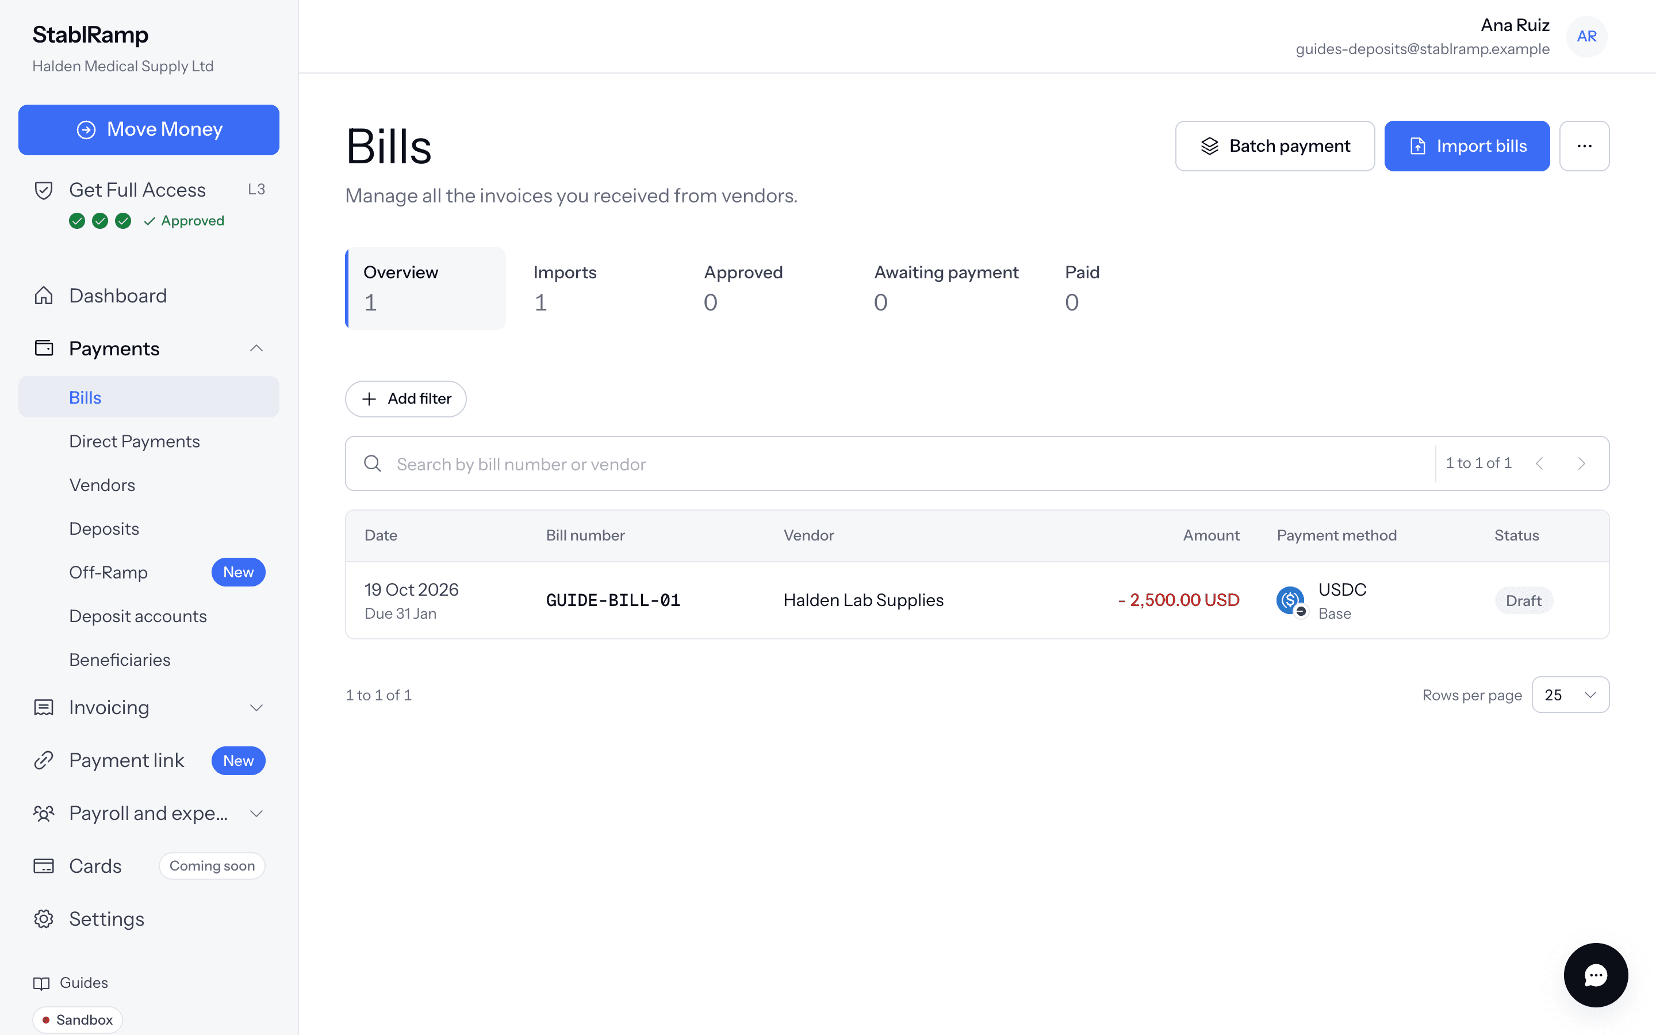Open Direct Payments in the sidebar
This screenshot has width=1656, height=1035.
tap(134, 441)
